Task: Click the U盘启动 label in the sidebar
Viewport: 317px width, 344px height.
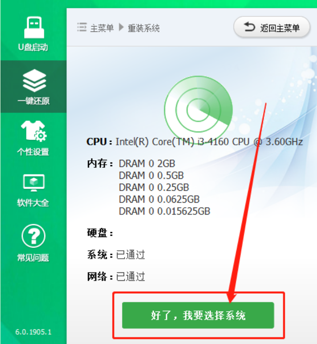Action: [33, 47]
